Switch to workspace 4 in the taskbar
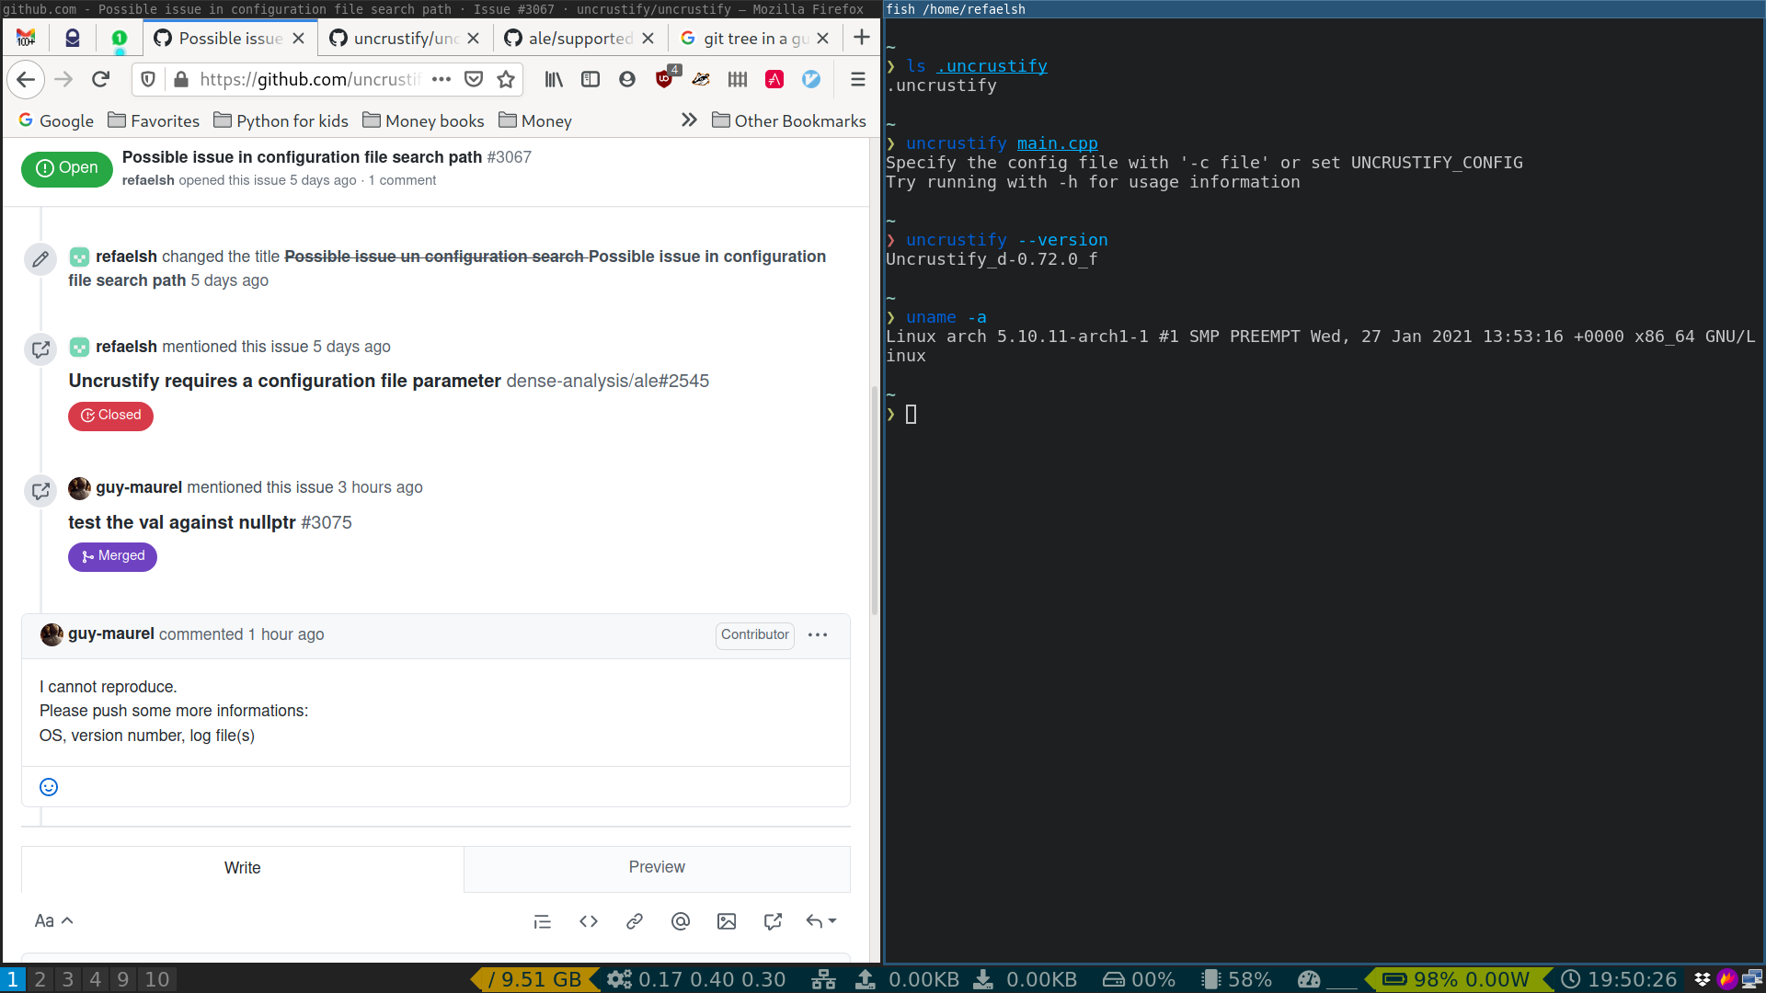 point(95,979)
